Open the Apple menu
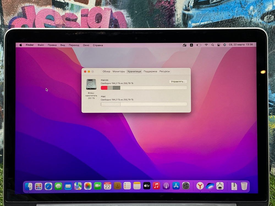The image size is (275, 206). [x=21, y=45]
